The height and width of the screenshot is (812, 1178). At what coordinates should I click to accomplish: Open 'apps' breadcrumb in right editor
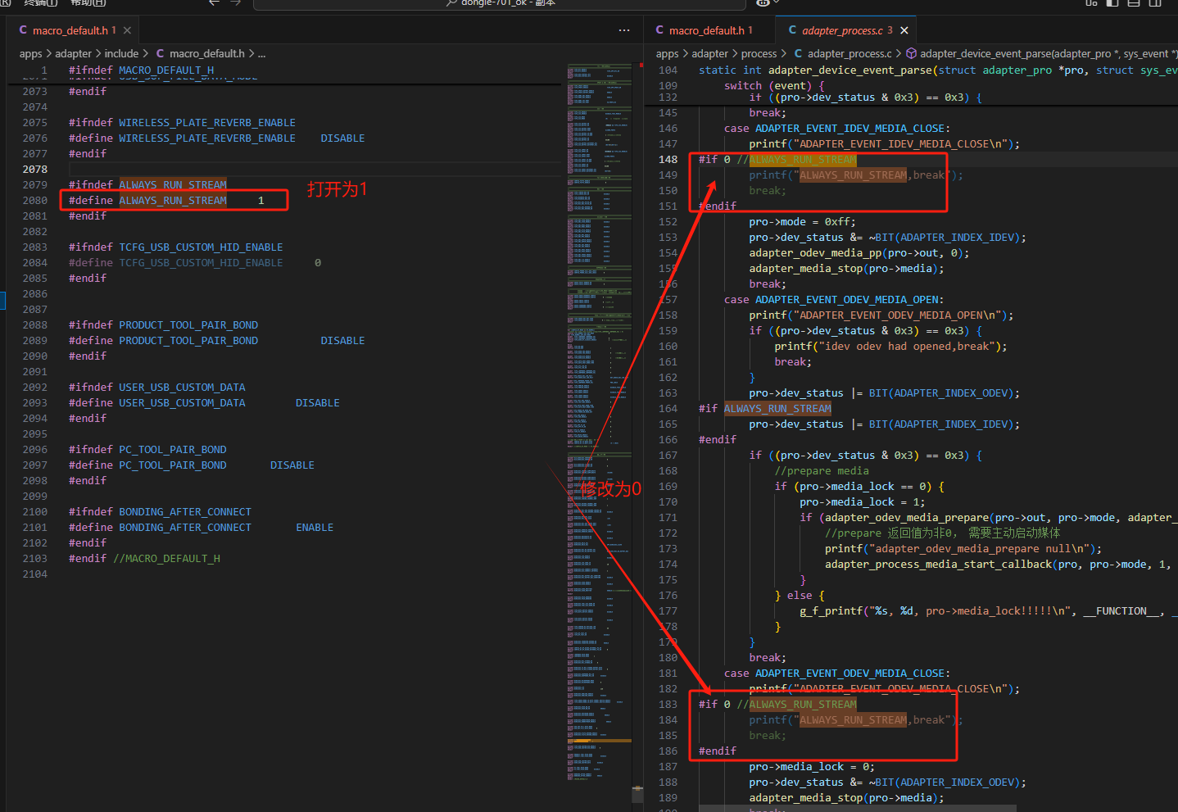coord(667,53)
